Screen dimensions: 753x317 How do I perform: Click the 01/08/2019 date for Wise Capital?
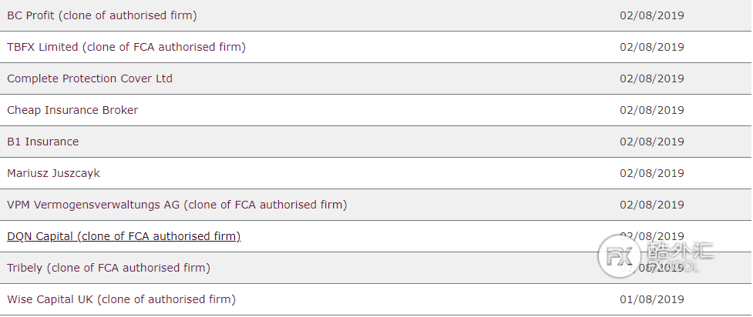pyautogui.click(x=652, y=299)
